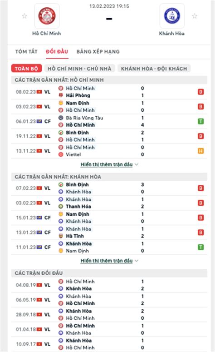
Task: Open the Bà Rịa Vũng Tàu team link
Action: point(84,118)
